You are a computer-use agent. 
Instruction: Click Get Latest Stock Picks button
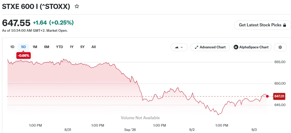[262, 25]
